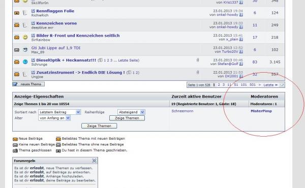This screenshot has height=188, width=305.
Task: Click go-to-last-post arrow next to Stefan@Golf
Action: coord(241,64)
